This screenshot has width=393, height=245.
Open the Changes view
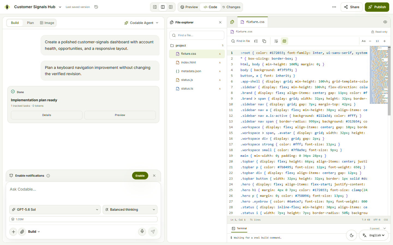(231, 7)
